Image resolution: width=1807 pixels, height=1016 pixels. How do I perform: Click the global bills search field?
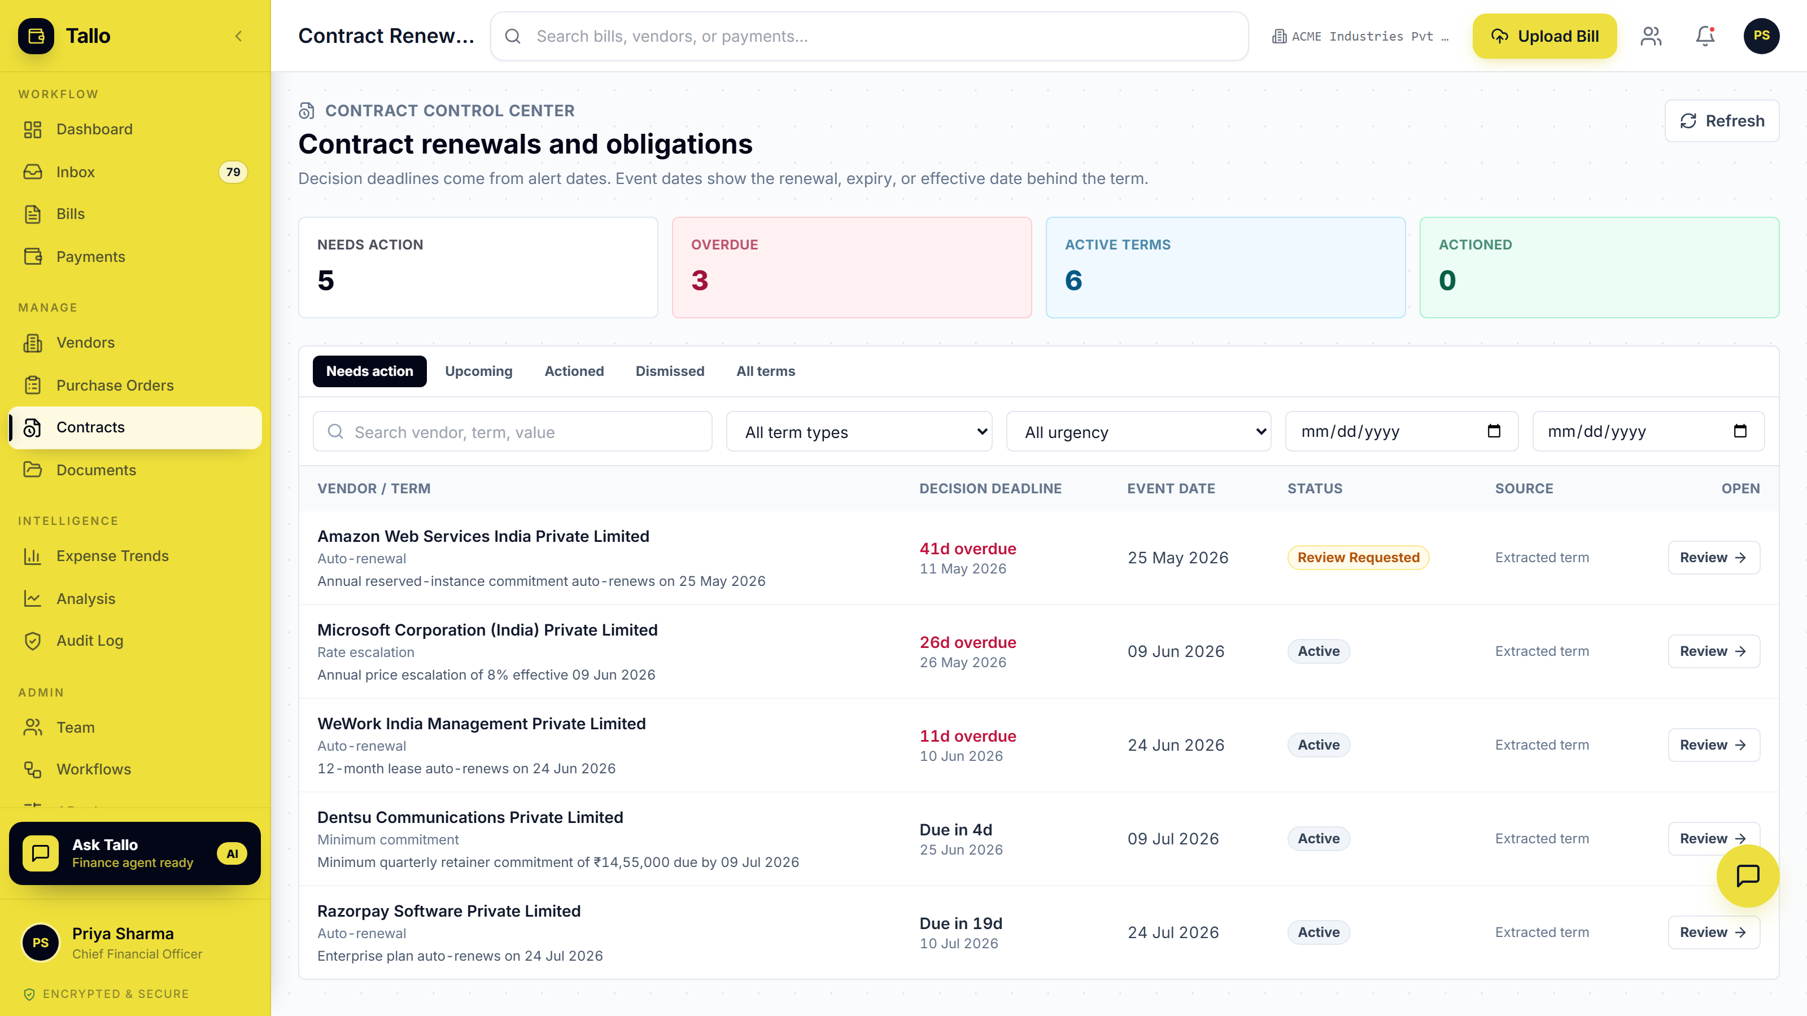(869, 36)
